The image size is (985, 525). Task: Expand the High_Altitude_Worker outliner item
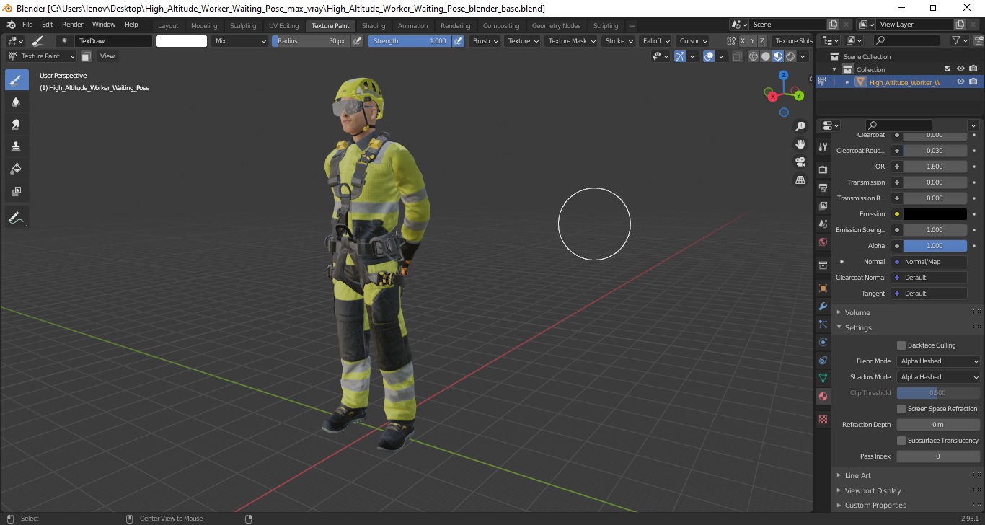tap(847, 82)
